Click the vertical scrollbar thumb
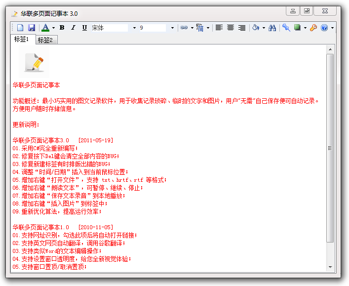This screenshot has height=286, width=349. click(330, 148)
